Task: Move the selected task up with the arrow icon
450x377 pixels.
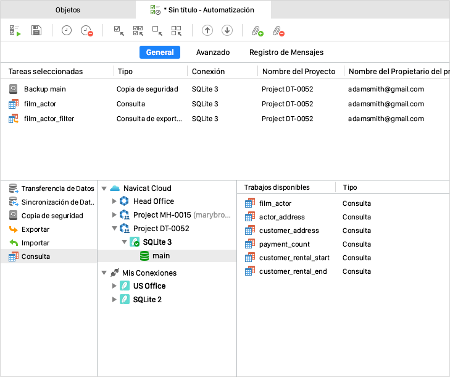Action: 207,30
